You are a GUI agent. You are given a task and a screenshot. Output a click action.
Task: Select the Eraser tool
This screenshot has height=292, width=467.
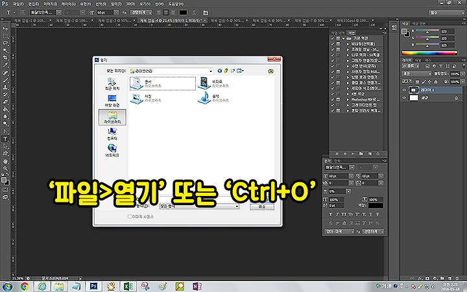click(x=5, y=102)
